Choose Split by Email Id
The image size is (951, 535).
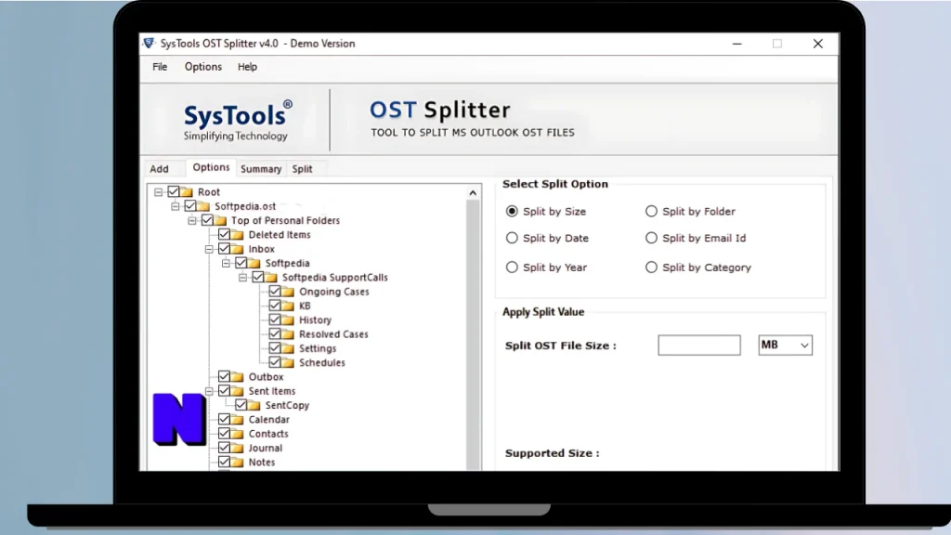point(651,238)
